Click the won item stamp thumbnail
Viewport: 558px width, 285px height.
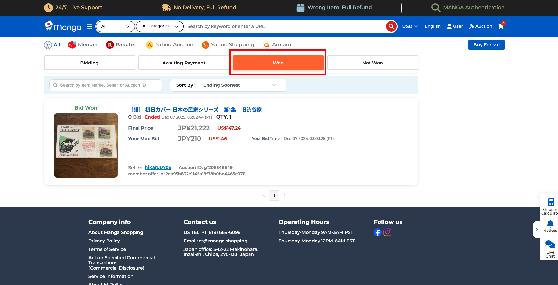click(x=86, y=145)
